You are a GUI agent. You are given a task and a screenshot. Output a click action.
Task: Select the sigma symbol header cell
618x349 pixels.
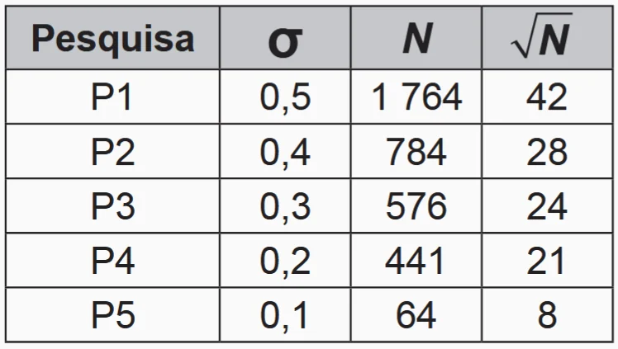tap(285, 40)
